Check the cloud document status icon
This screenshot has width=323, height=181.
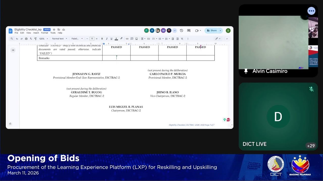click(64, 30)
